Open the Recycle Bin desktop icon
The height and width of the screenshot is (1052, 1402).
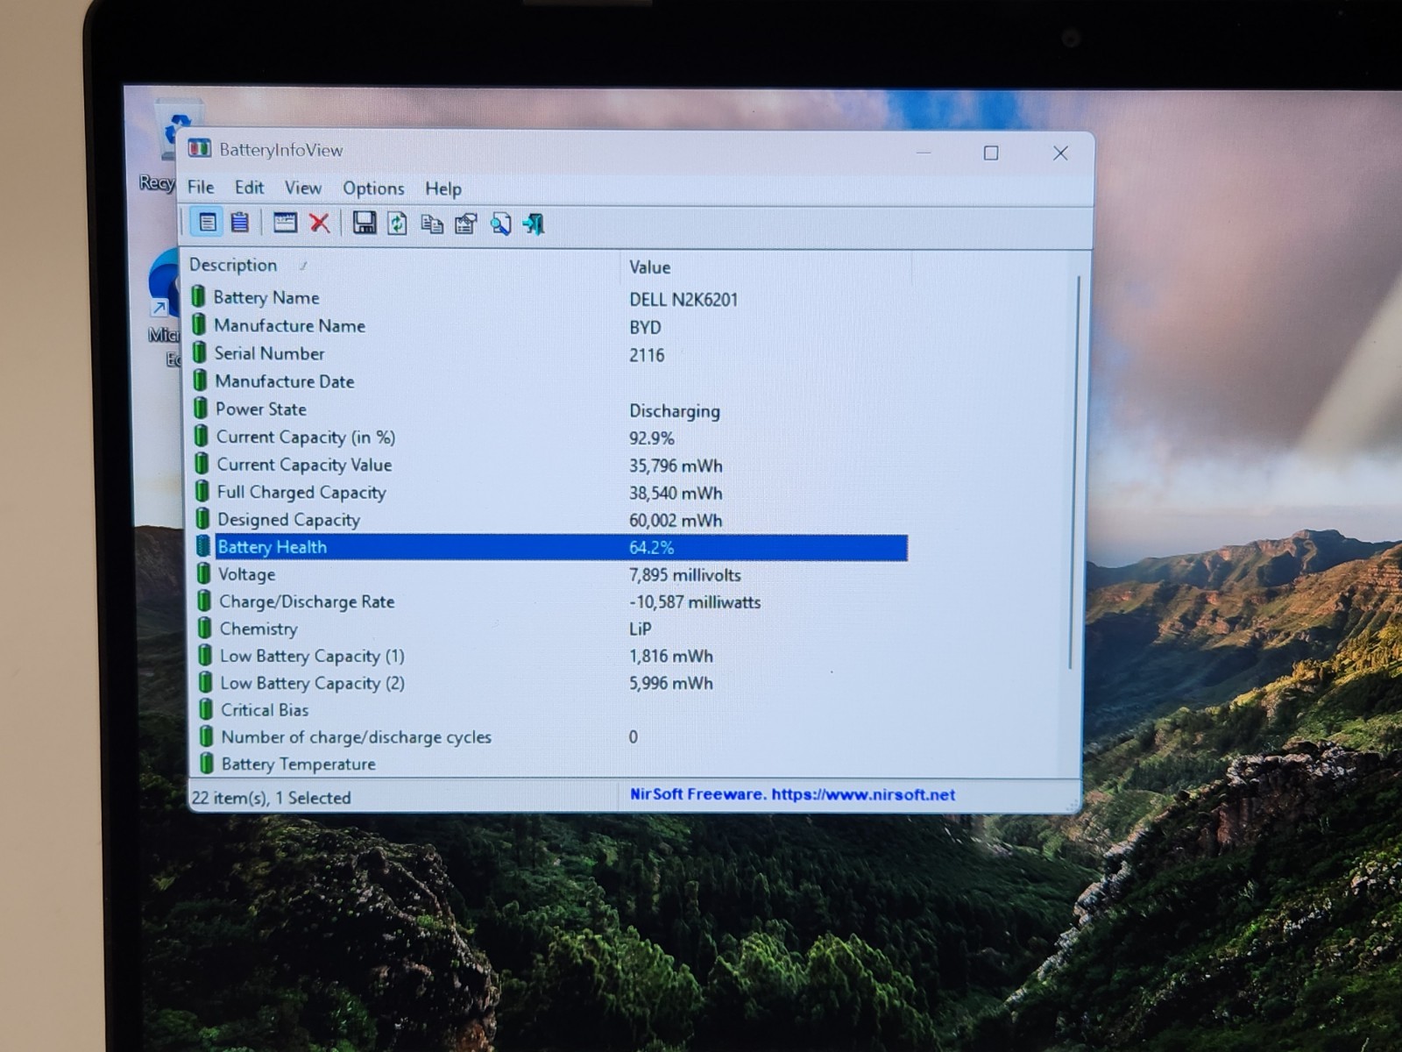168,145
